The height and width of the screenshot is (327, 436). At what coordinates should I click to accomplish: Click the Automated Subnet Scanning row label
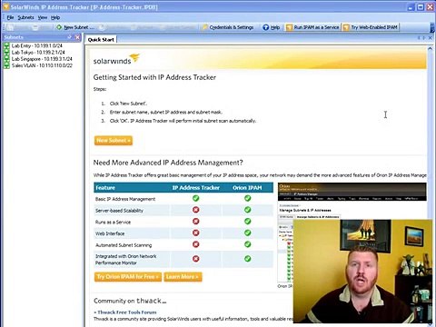coord(124,245)
